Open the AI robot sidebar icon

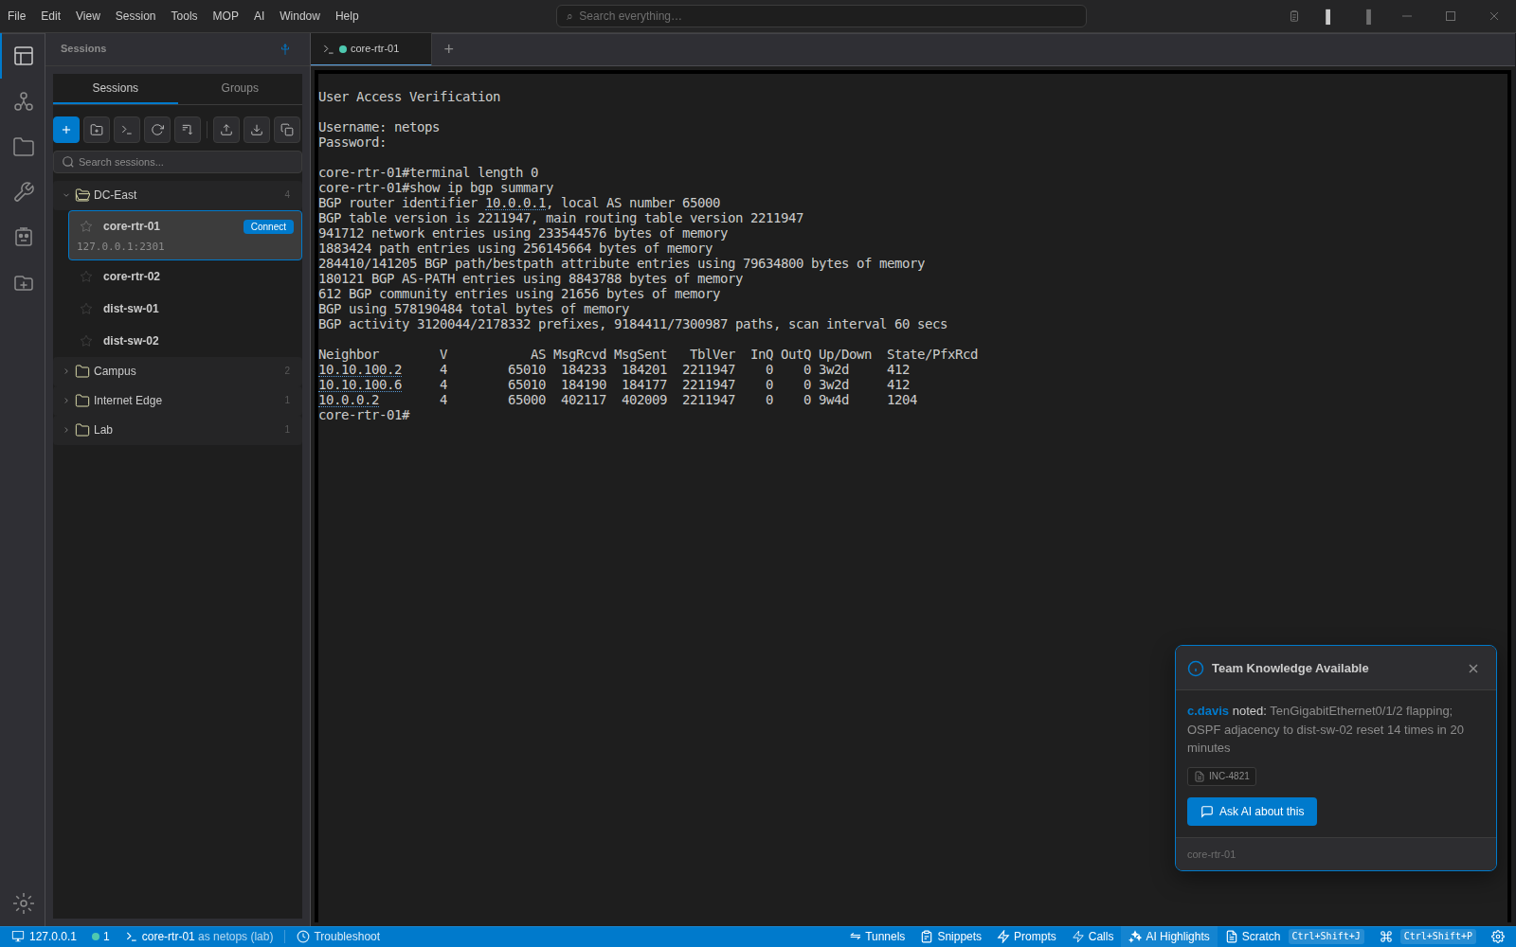tap(24, 237)
